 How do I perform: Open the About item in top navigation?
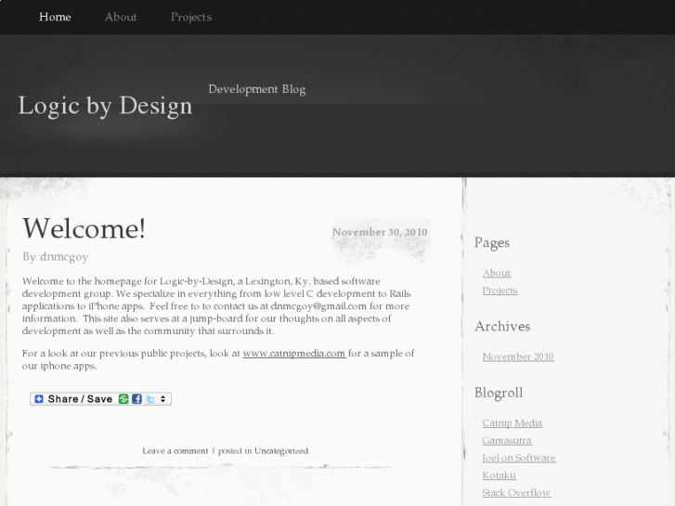click(121, 17)
